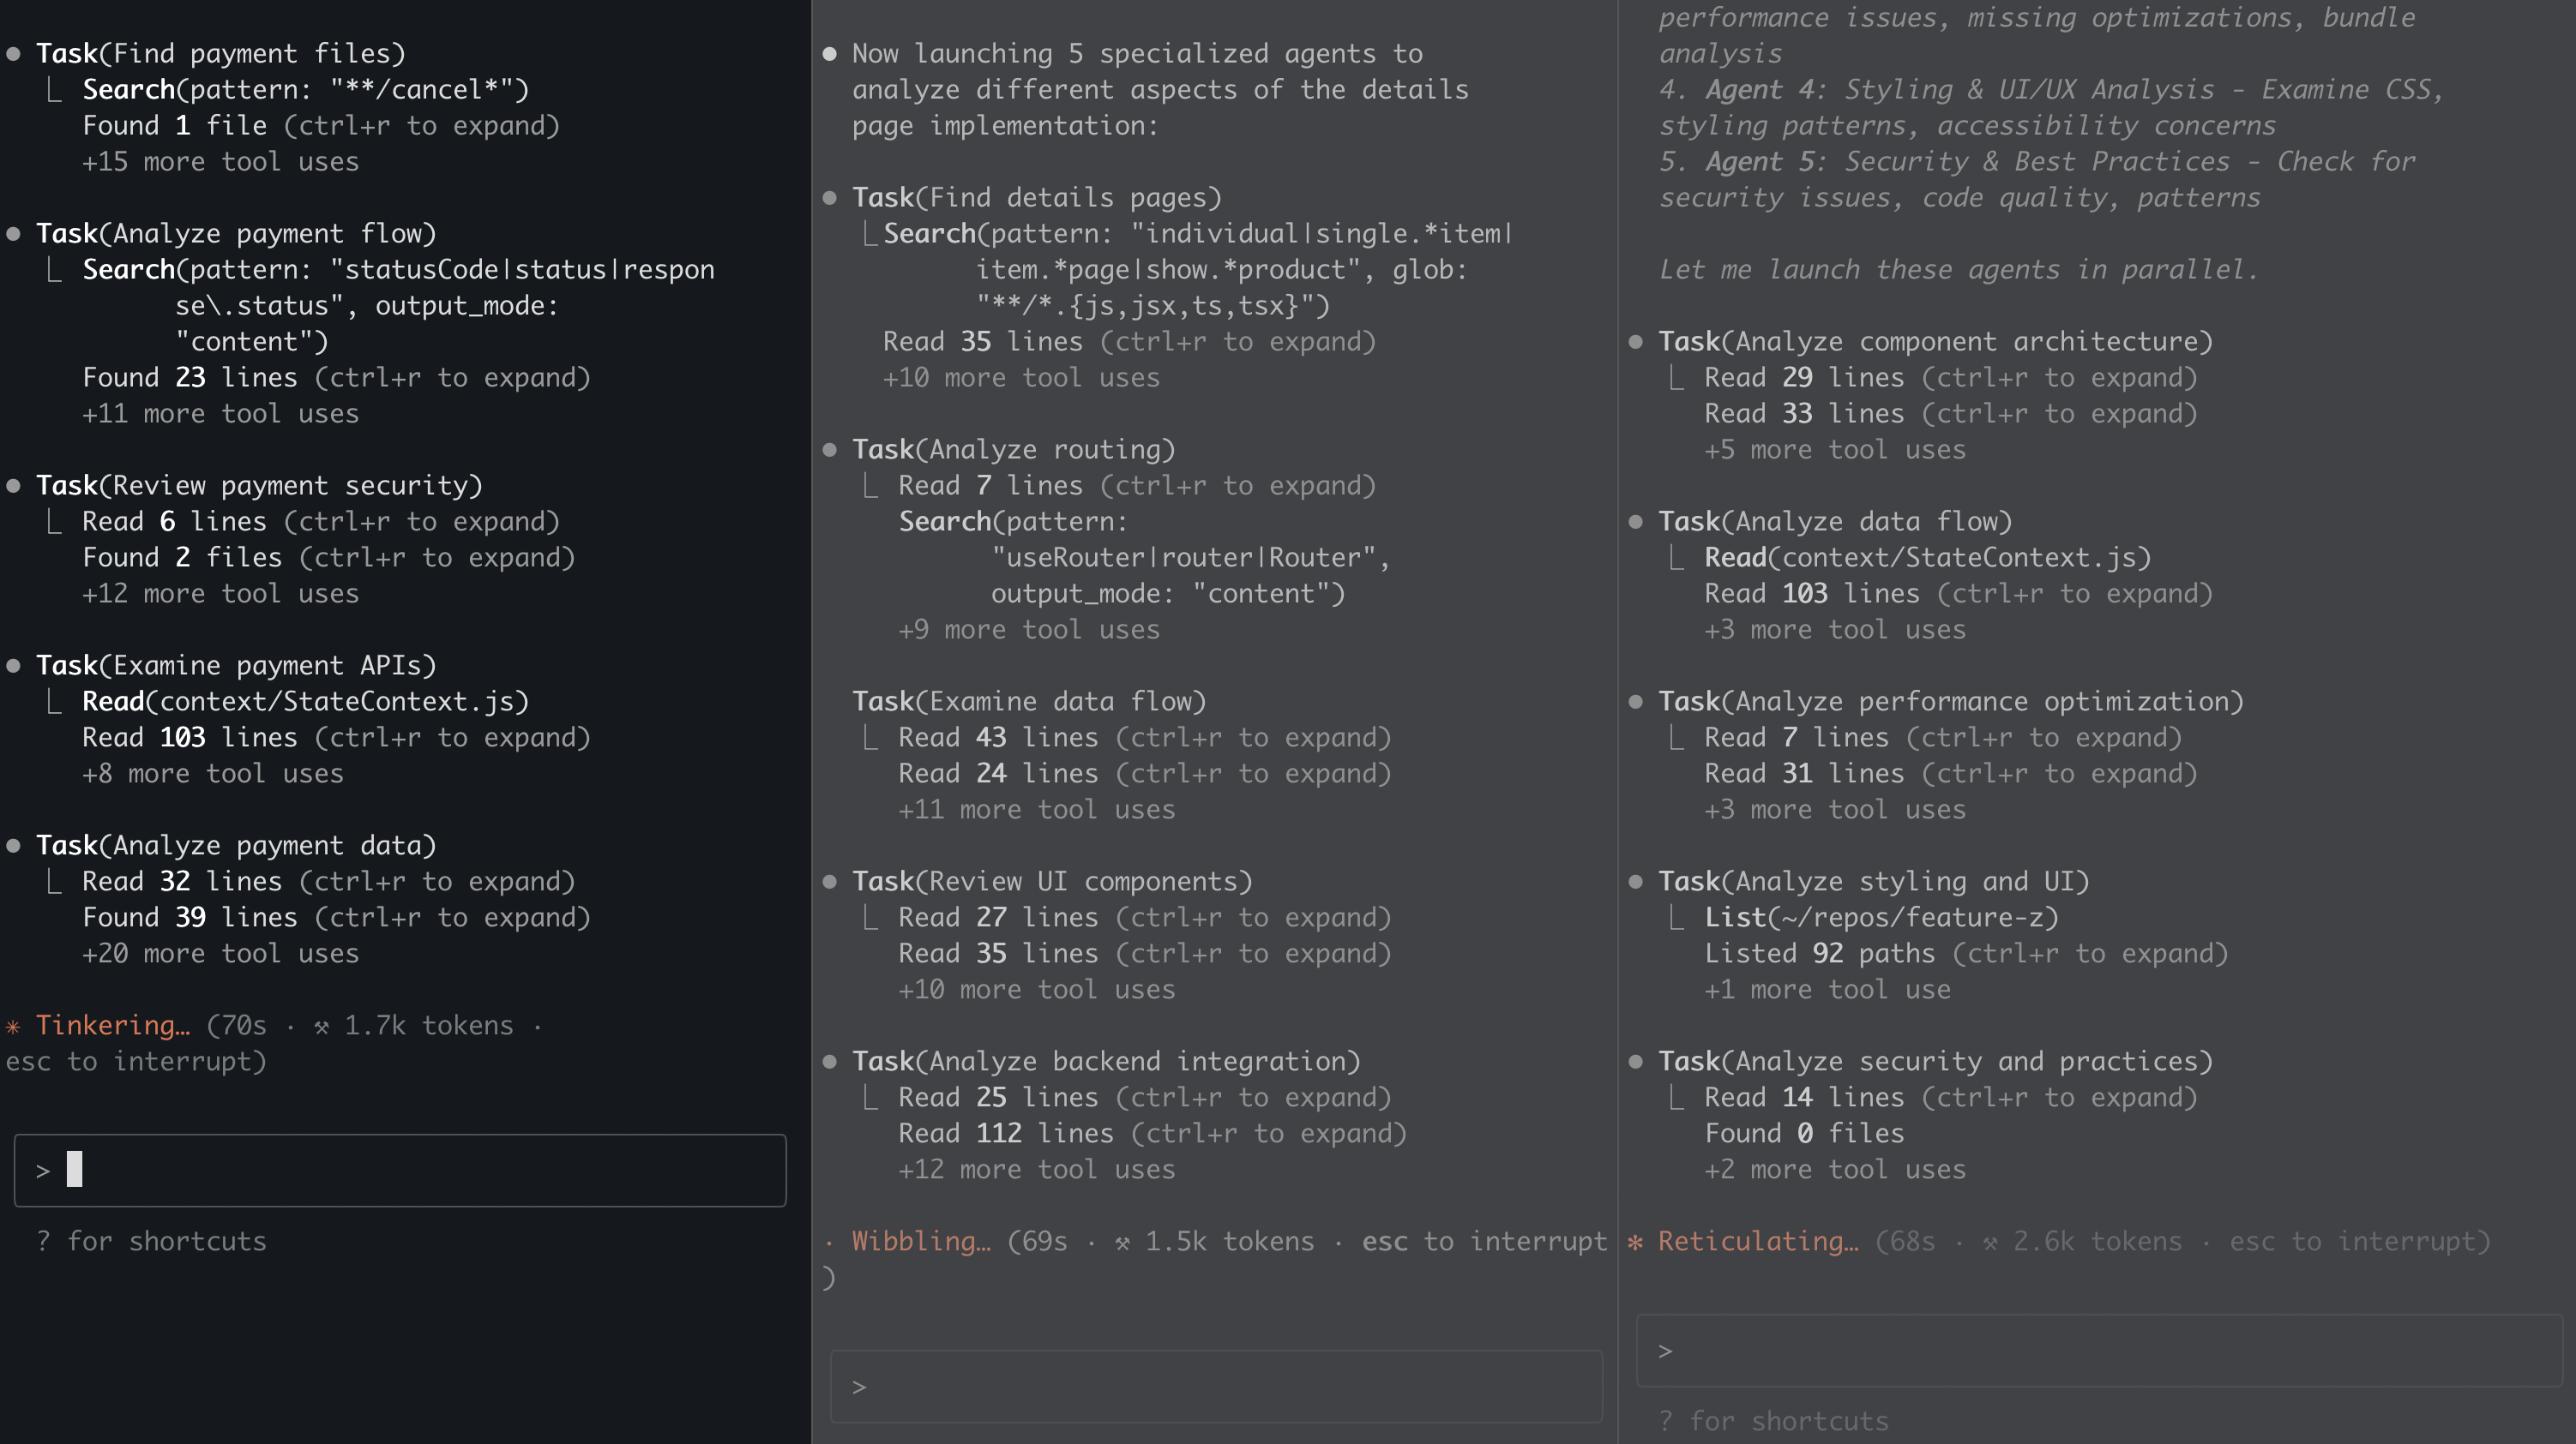Click List(~/repos/feature-z) command line
This screenshot has height=1444, width=2576.
point(1881,917)
